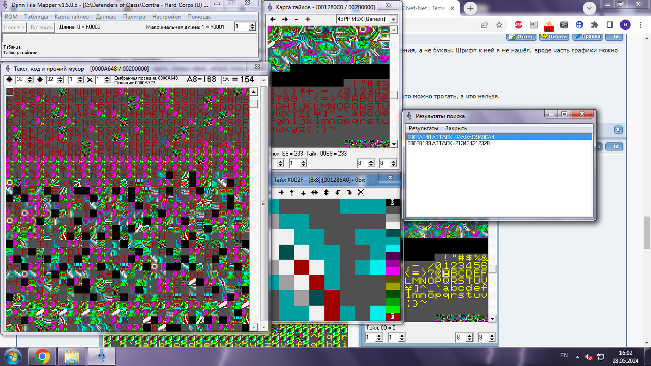Image resolution: width=651 pixels, height=366 pixels.
Task: Shift tile pixels down in tile editor
Action: click(x=303, y=193)
